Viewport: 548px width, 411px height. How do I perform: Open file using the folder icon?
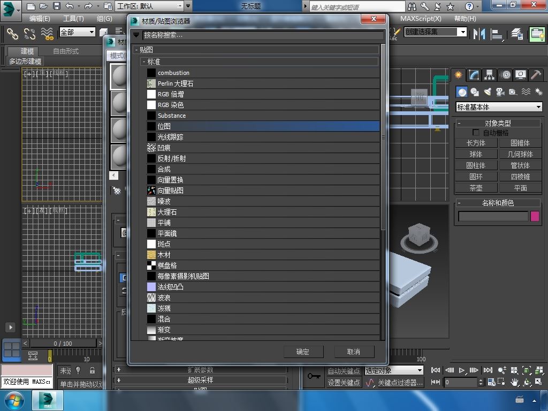44,6
